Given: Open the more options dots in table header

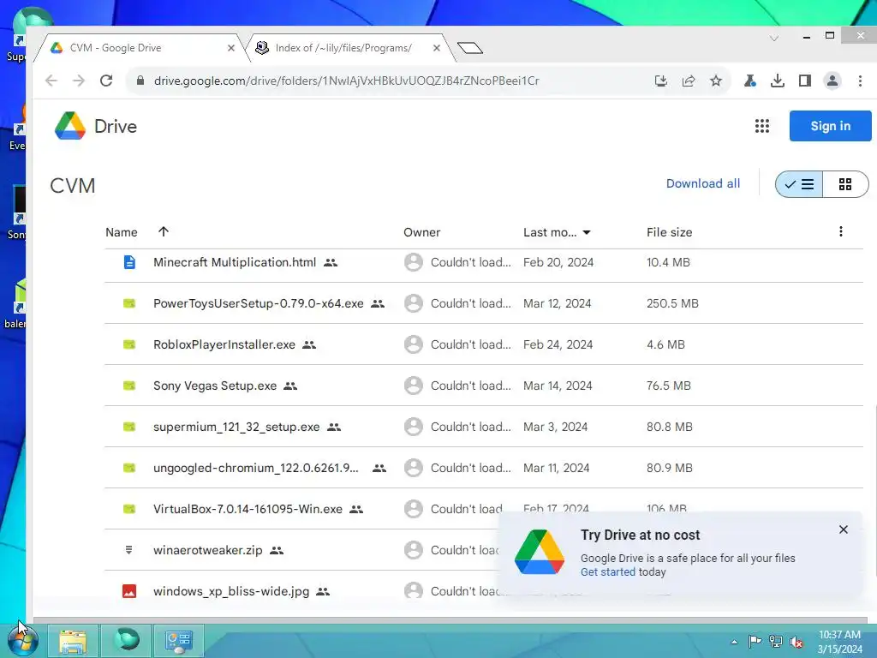Looking at the screenshot, I should [x=841, y=231].
